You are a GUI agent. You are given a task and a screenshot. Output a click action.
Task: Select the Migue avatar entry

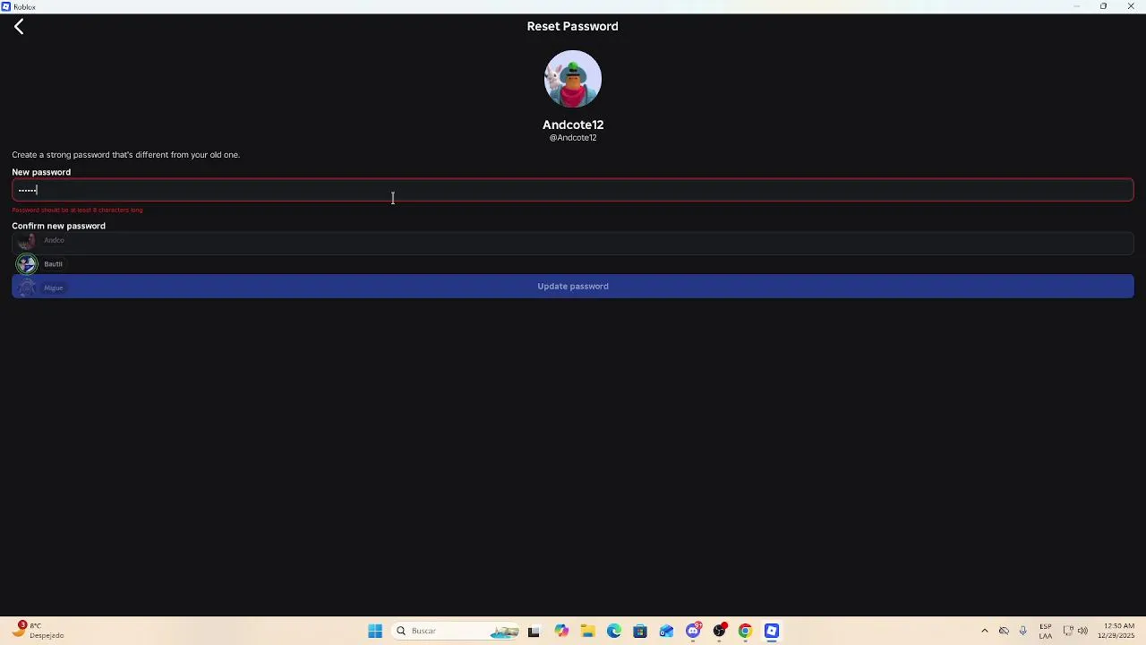pos(40,288)
